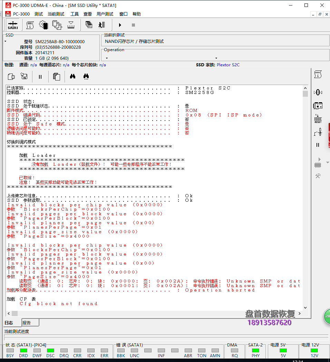Click the PHY SATA-2 indicator
The height and width of the screenshot is (362, 330).
pyautogui.click(x=255, y=351)
